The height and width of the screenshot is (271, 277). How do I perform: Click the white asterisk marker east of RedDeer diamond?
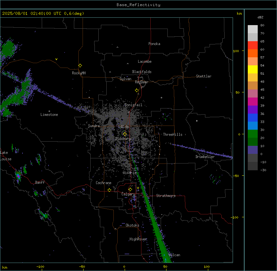(161, 98)
